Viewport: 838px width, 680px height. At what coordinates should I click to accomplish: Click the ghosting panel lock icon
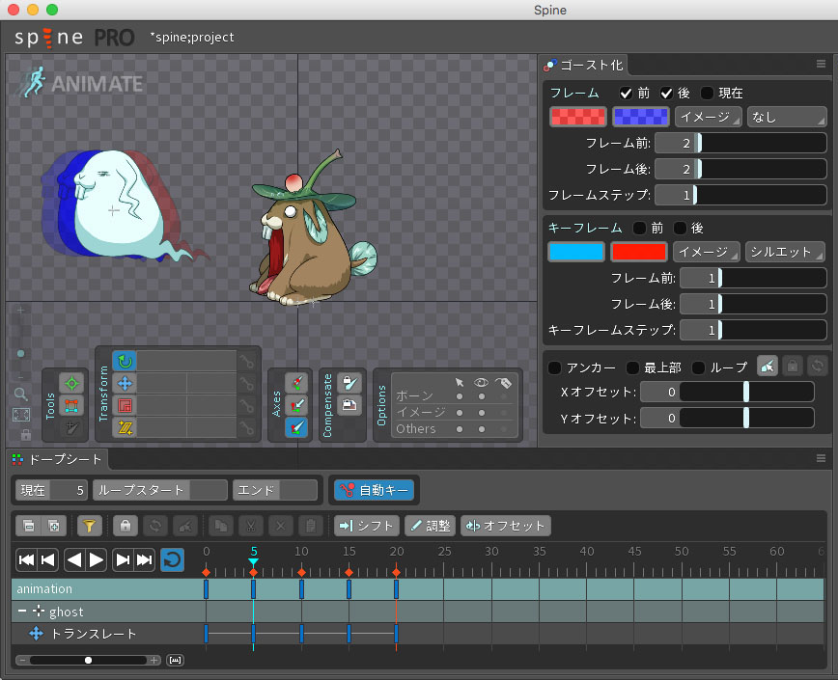click(793, 367)
